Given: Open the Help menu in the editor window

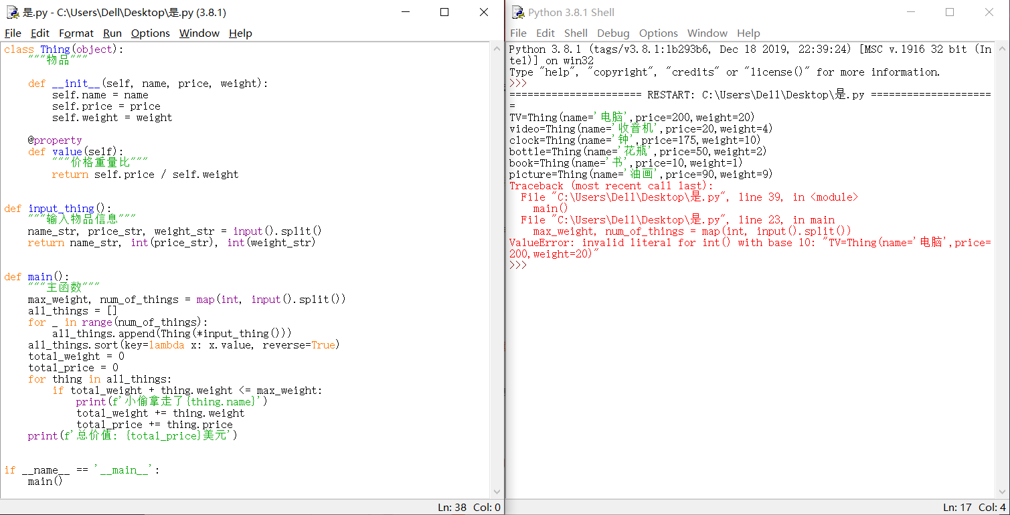Looking at the screenshot, I should tap(240, 33).
